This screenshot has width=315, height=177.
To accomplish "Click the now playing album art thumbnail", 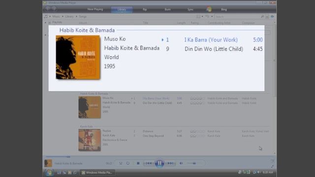I will (x=48, y=163).
